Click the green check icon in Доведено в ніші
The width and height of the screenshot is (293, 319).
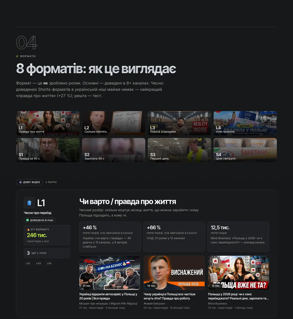coord(27,220)
